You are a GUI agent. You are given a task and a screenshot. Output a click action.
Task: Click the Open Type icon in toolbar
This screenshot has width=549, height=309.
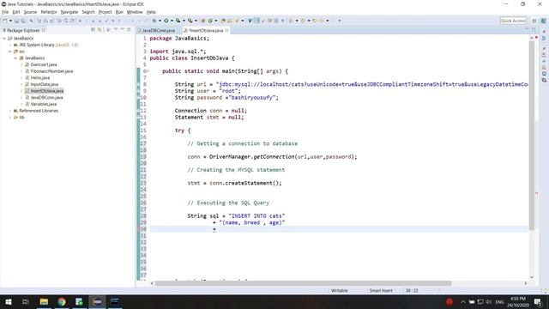pos(223,21)
